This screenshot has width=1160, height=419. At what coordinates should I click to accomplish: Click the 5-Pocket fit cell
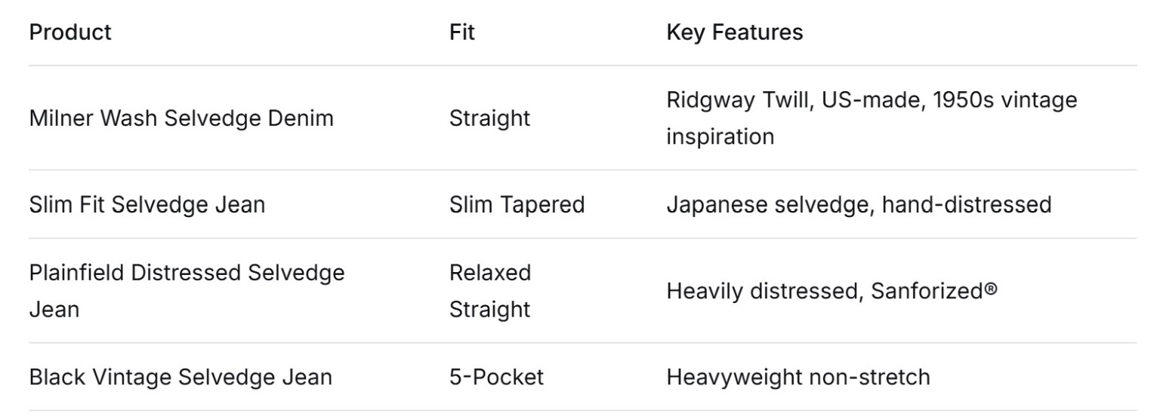point(496,377)
